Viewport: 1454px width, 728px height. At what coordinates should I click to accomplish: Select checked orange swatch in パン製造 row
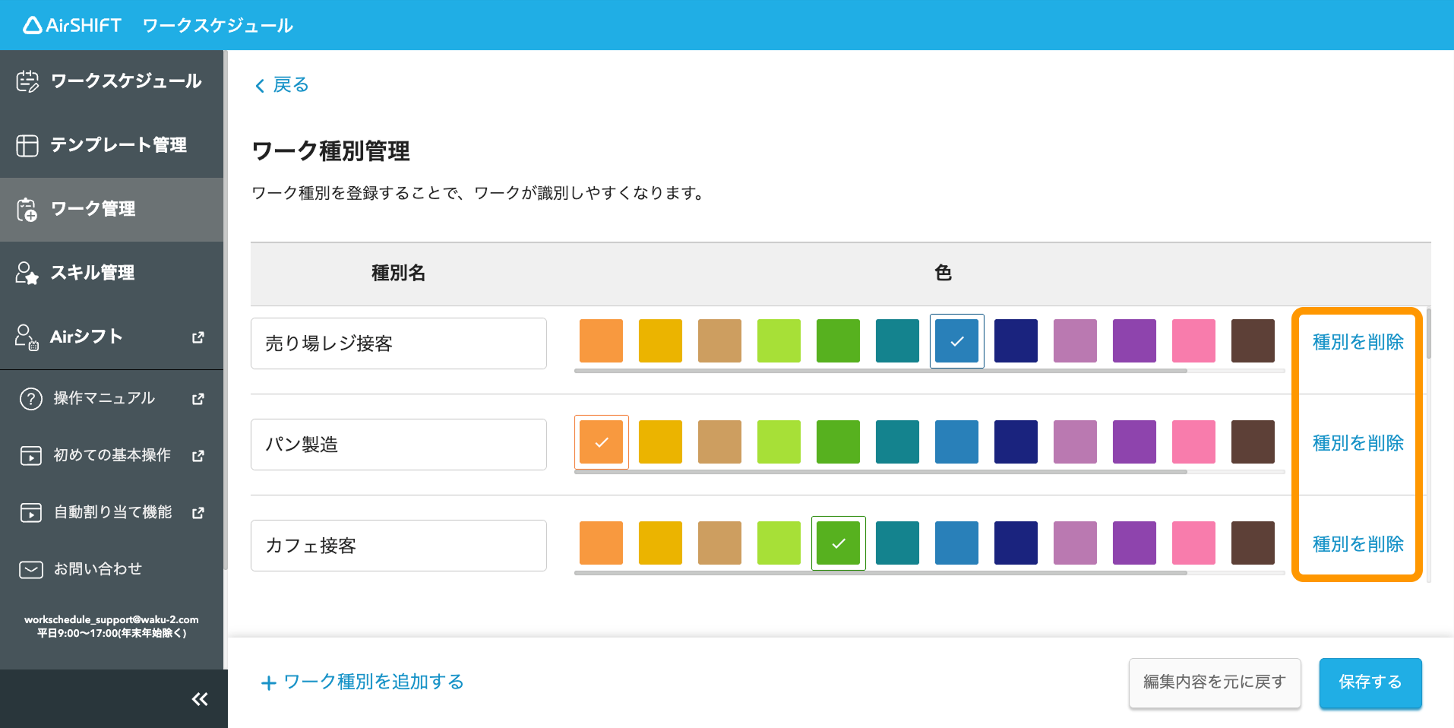(601, 442)
